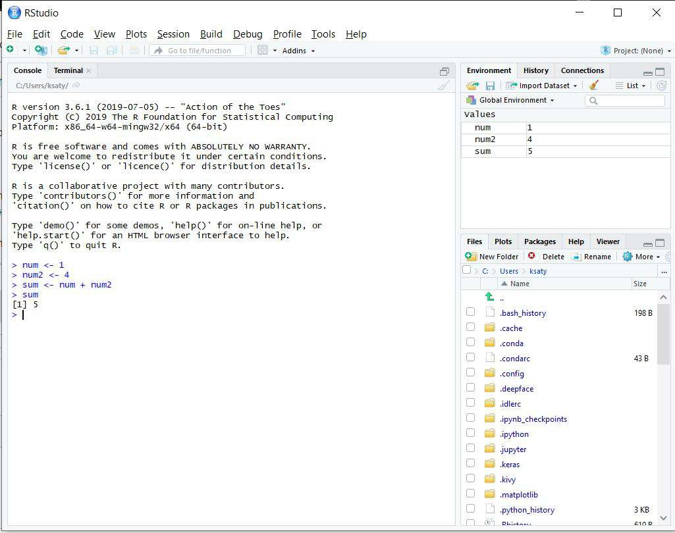Open Import Dataset dropdown
Image resolution: width=675 pixels, height=533 pixels.
[x=541, y=86]
